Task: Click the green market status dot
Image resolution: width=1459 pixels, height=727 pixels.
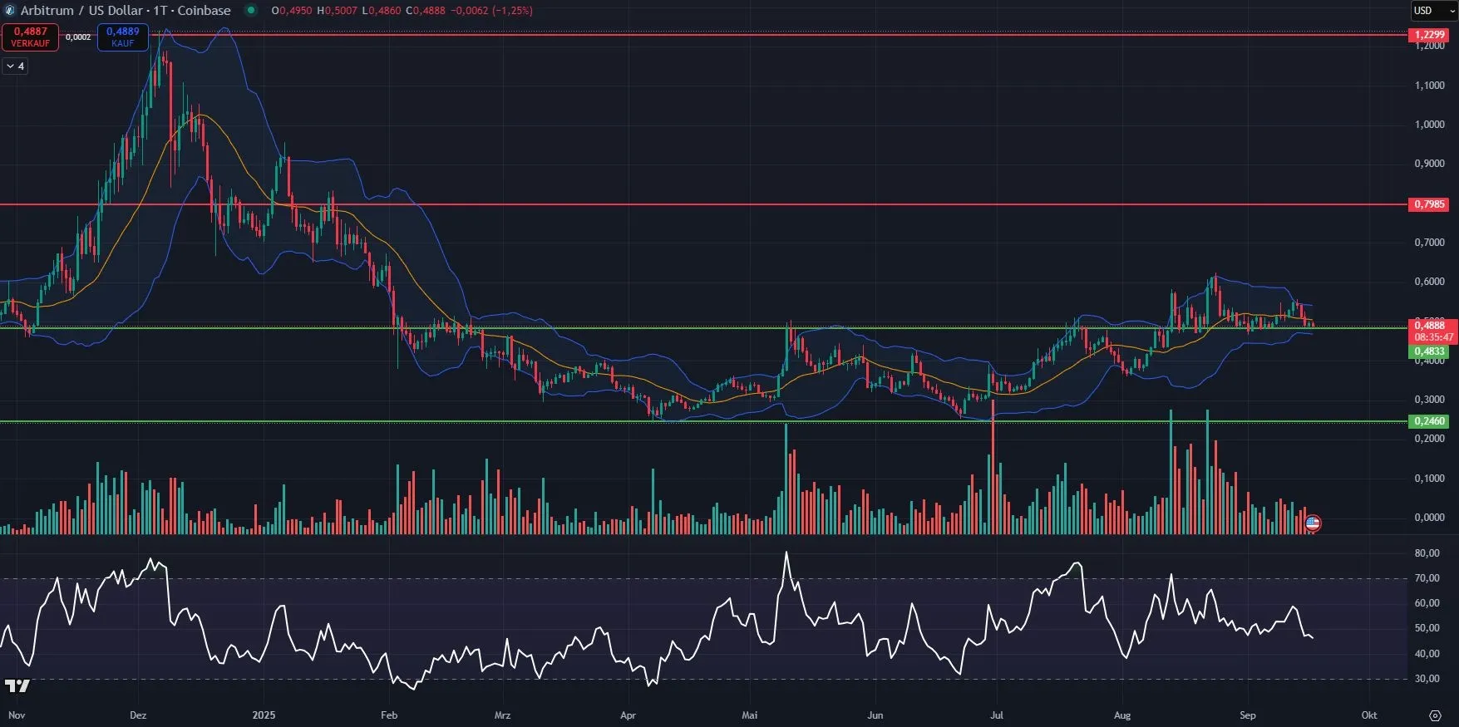Action: click(x=251, y=11)
